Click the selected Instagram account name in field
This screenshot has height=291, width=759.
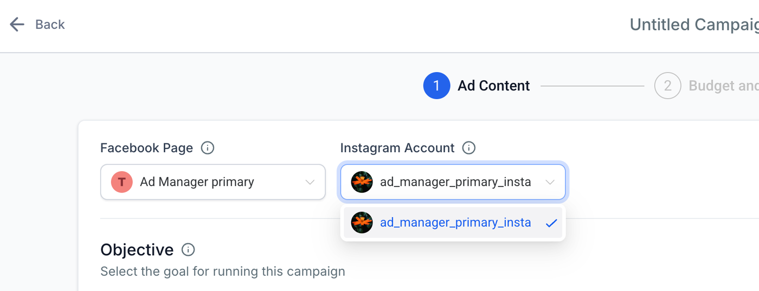tap(455, 182)
